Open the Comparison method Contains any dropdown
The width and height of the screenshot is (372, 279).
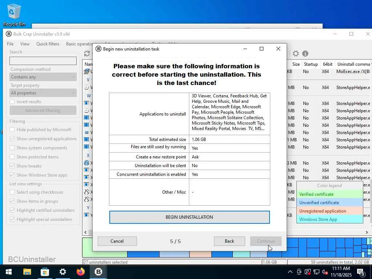[x=43, y=77]
